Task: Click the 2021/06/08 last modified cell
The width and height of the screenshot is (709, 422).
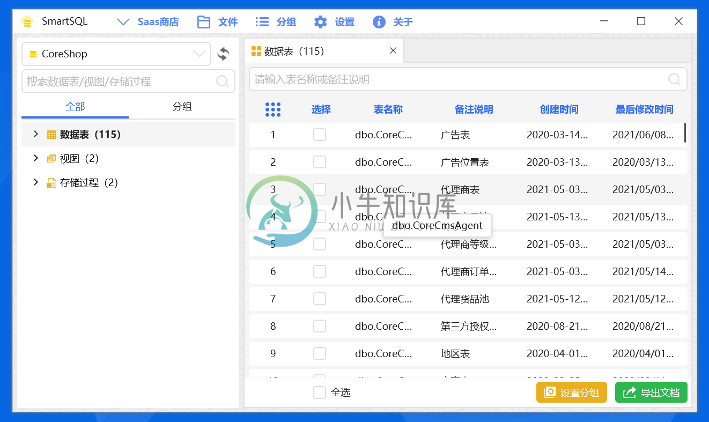Action: tap(643, 135)
